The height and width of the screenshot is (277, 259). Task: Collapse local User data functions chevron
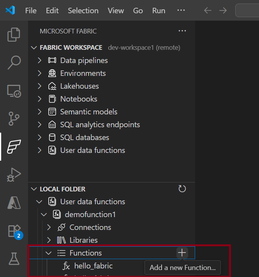(x=39, y=202)
